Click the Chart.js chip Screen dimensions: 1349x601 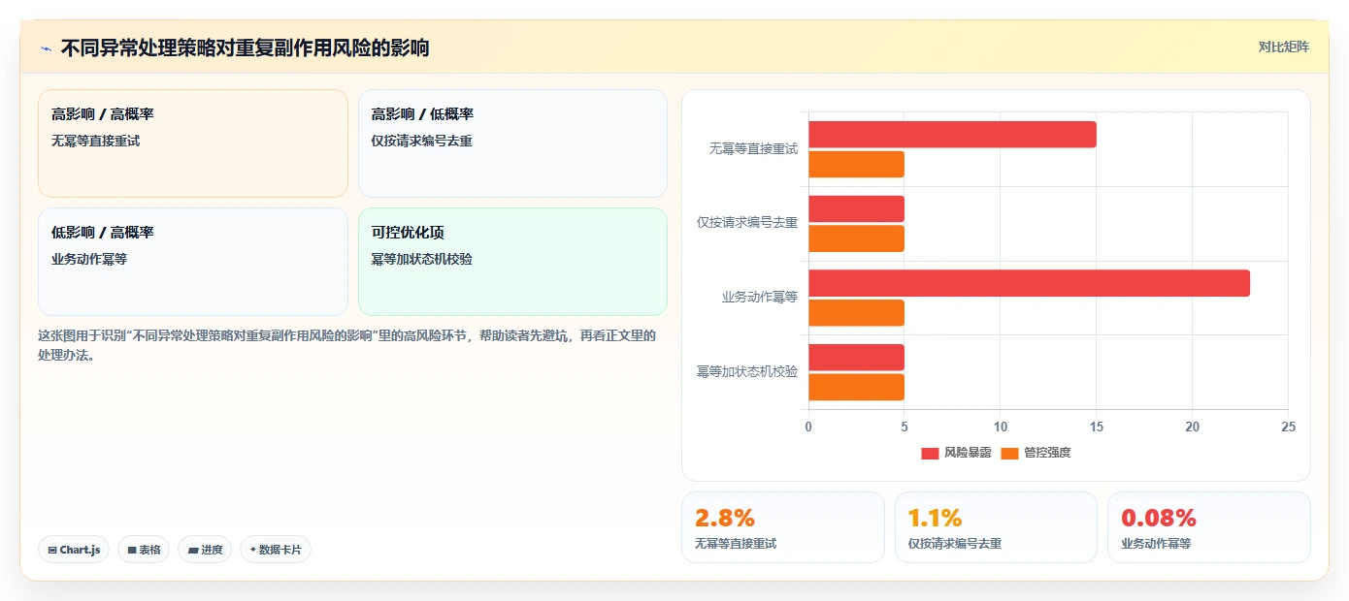click(74, 550)
